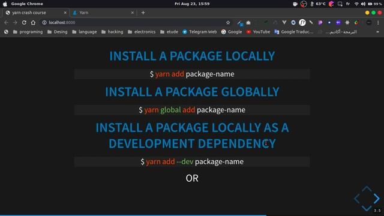Close the Yarn tab
Image resolution: width=384 pixels, height=216 pixels.
[x=132, y=13]
